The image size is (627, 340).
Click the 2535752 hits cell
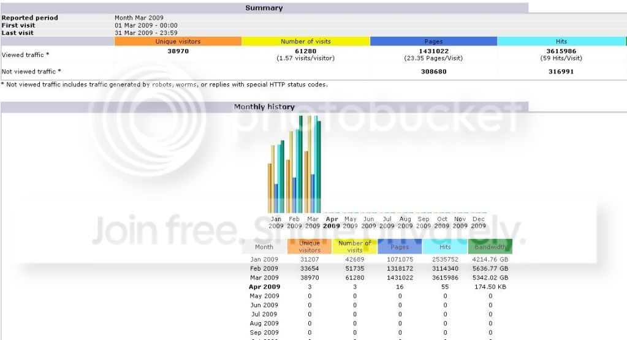(445, 259)
